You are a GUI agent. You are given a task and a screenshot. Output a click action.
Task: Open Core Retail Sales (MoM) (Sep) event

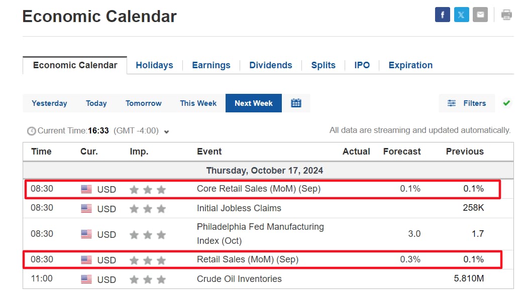259,189
